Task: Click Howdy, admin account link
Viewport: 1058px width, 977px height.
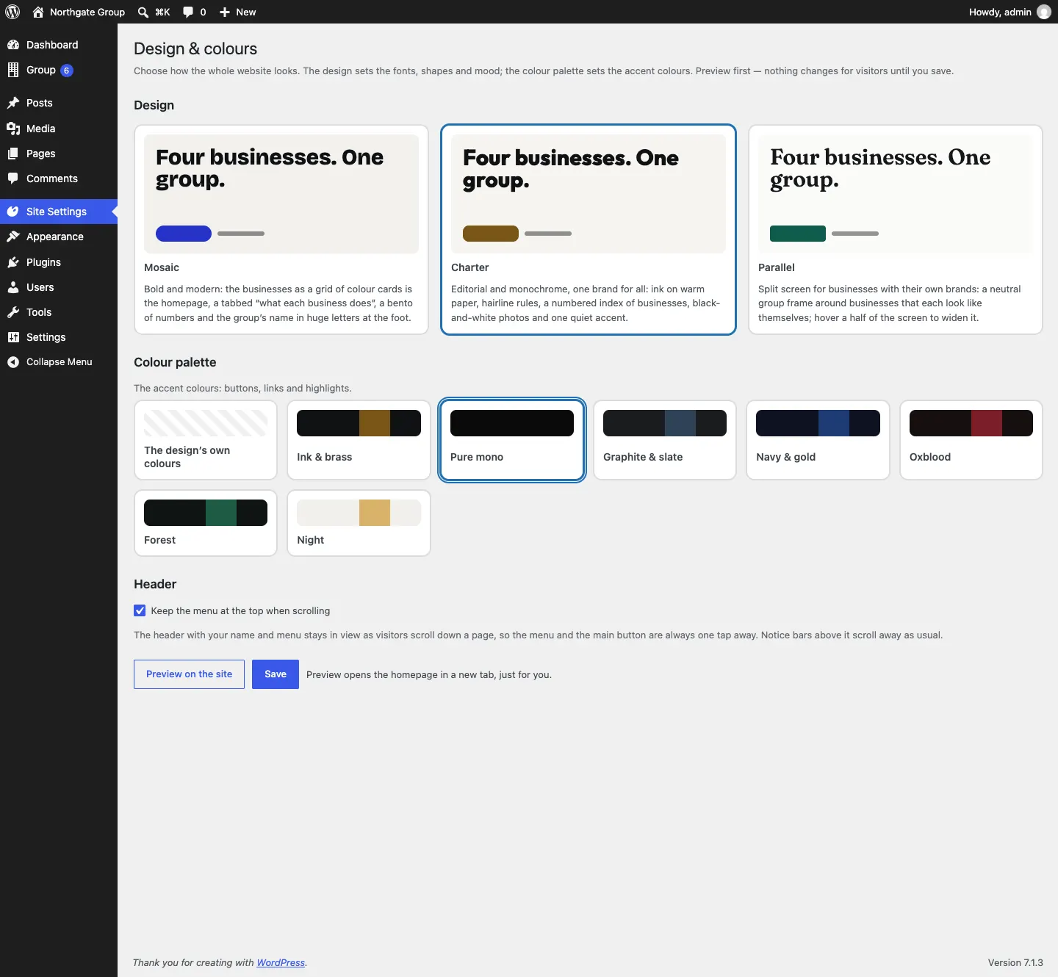Action: (1010, 12)
